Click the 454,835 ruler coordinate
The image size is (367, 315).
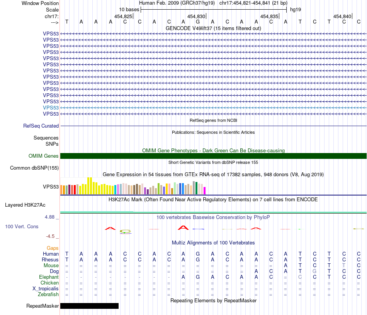pyautogui.click(x=269, y=16)
